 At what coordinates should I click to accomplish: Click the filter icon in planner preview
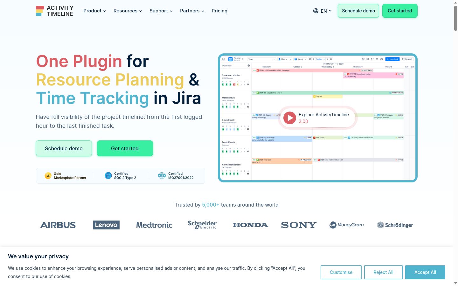pyautogui.click(x=377, y=59)
